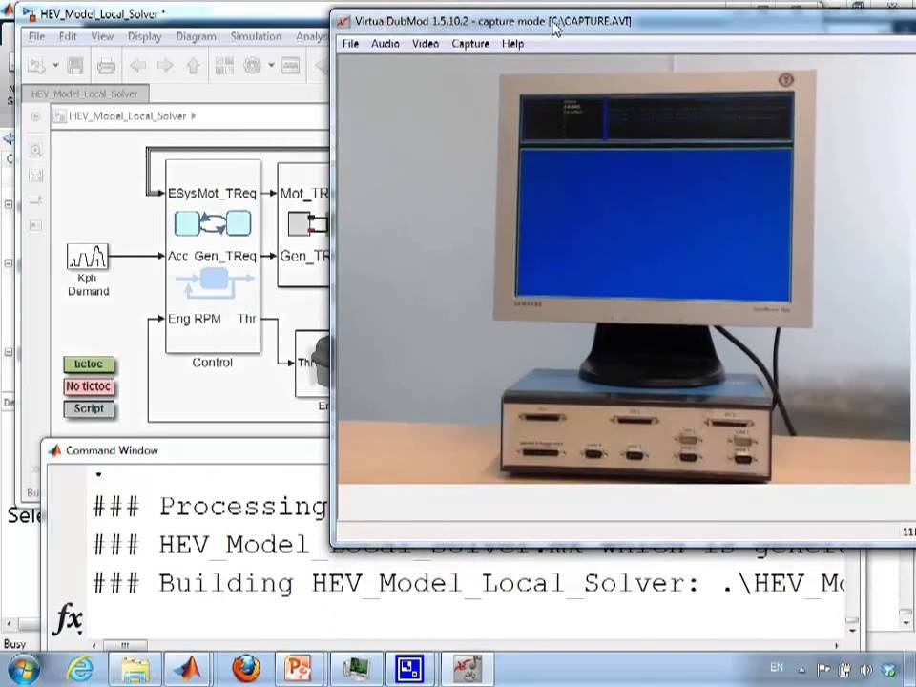Click the hide/show model browser palette icon
The width and height of the screenshot is (916, 687).
[x=35, y=116]
